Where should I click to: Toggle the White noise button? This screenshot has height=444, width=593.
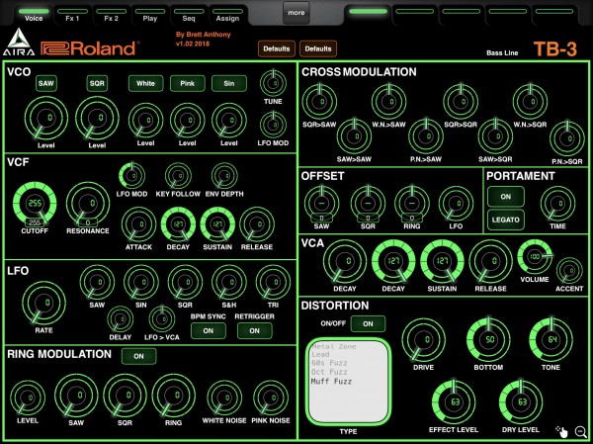[145, 83]
